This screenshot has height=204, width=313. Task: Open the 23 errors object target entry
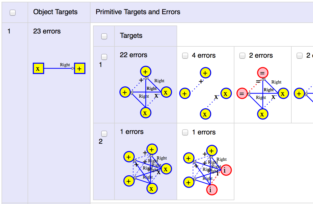tap(47, 31)
